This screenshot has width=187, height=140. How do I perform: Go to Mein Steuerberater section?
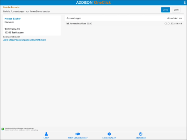coord(78,138)
